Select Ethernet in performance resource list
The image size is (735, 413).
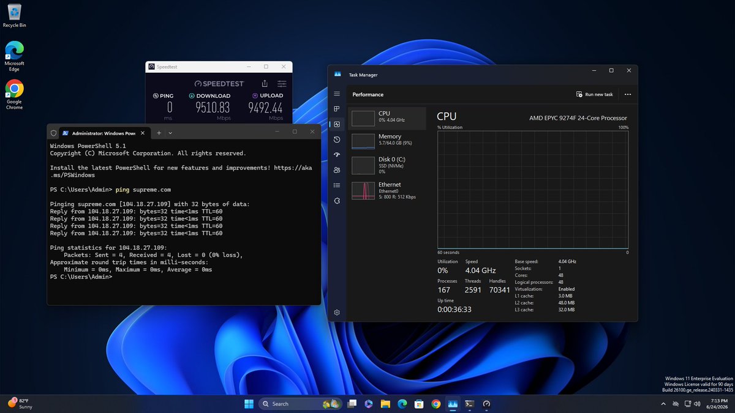coord(387,190)
